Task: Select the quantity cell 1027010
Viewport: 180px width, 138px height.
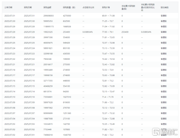Action: (x=67, y=97)
